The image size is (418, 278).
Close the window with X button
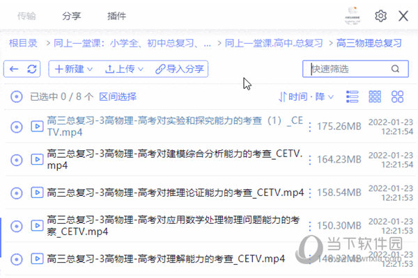click(403, 16)
